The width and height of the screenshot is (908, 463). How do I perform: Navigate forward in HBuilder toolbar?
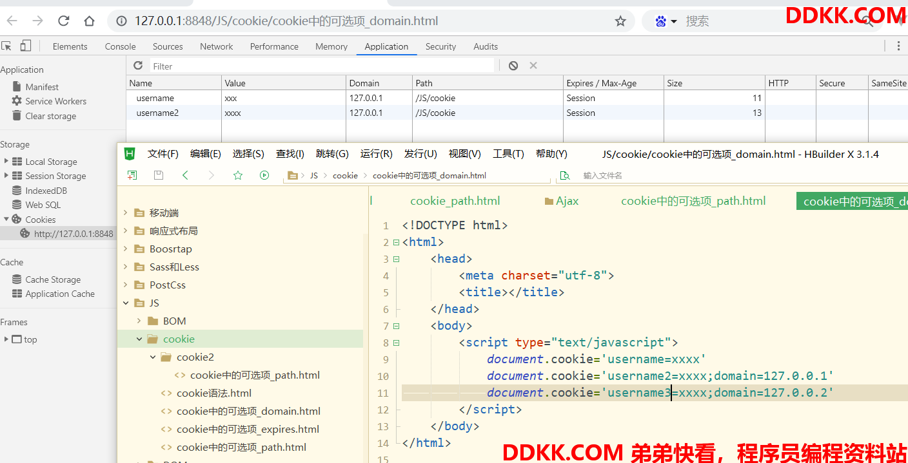pos(212,175)
